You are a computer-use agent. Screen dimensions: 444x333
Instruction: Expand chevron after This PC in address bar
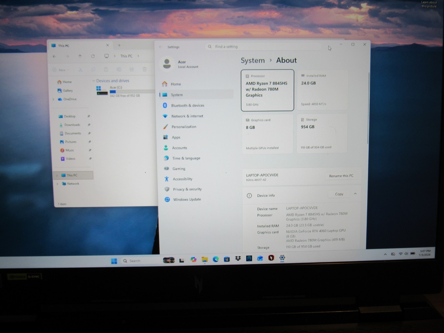point(138,56)
